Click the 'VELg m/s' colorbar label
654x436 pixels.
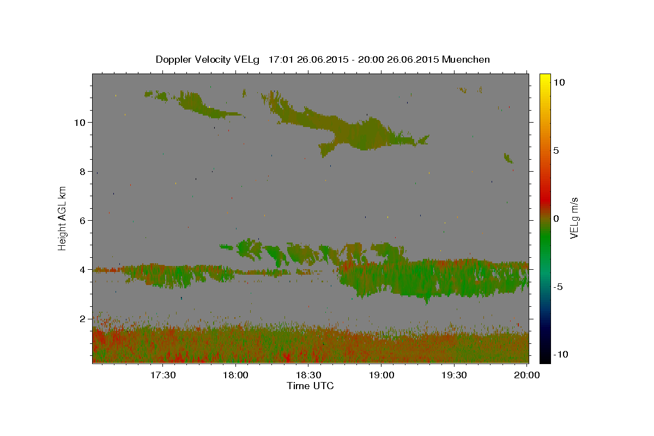tap(573, 219)
